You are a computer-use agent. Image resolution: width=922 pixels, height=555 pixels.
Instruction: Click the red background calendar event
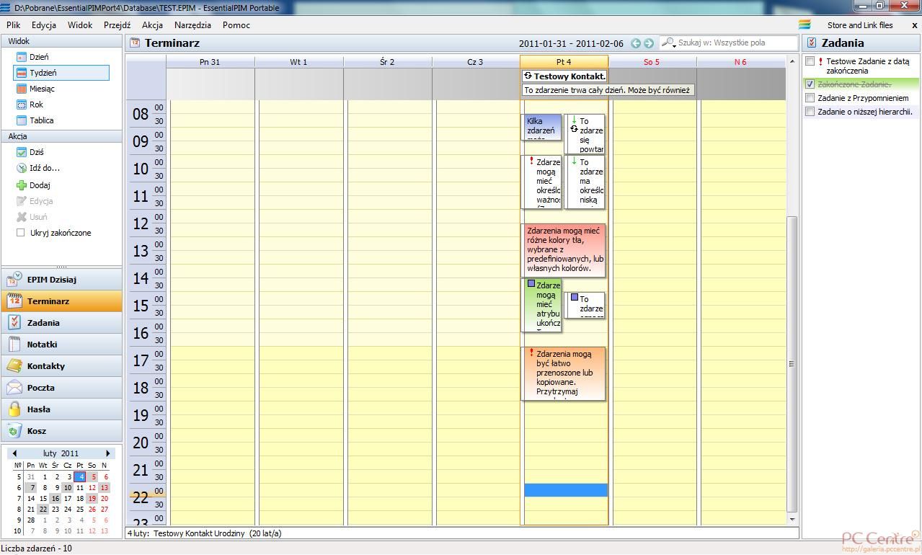coord(564,250)
